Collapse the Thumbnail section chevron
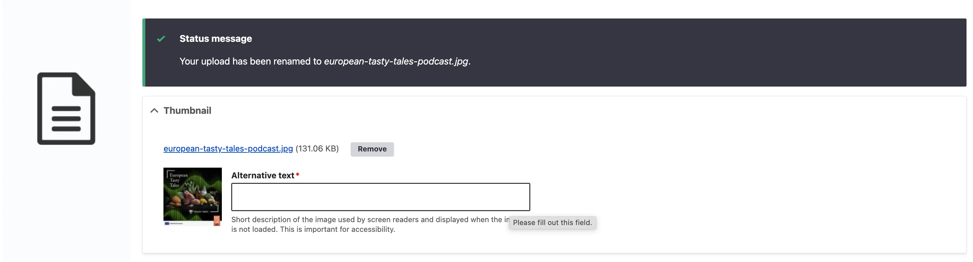The width and height of the screenshot is (973, 262). [154, 111]
